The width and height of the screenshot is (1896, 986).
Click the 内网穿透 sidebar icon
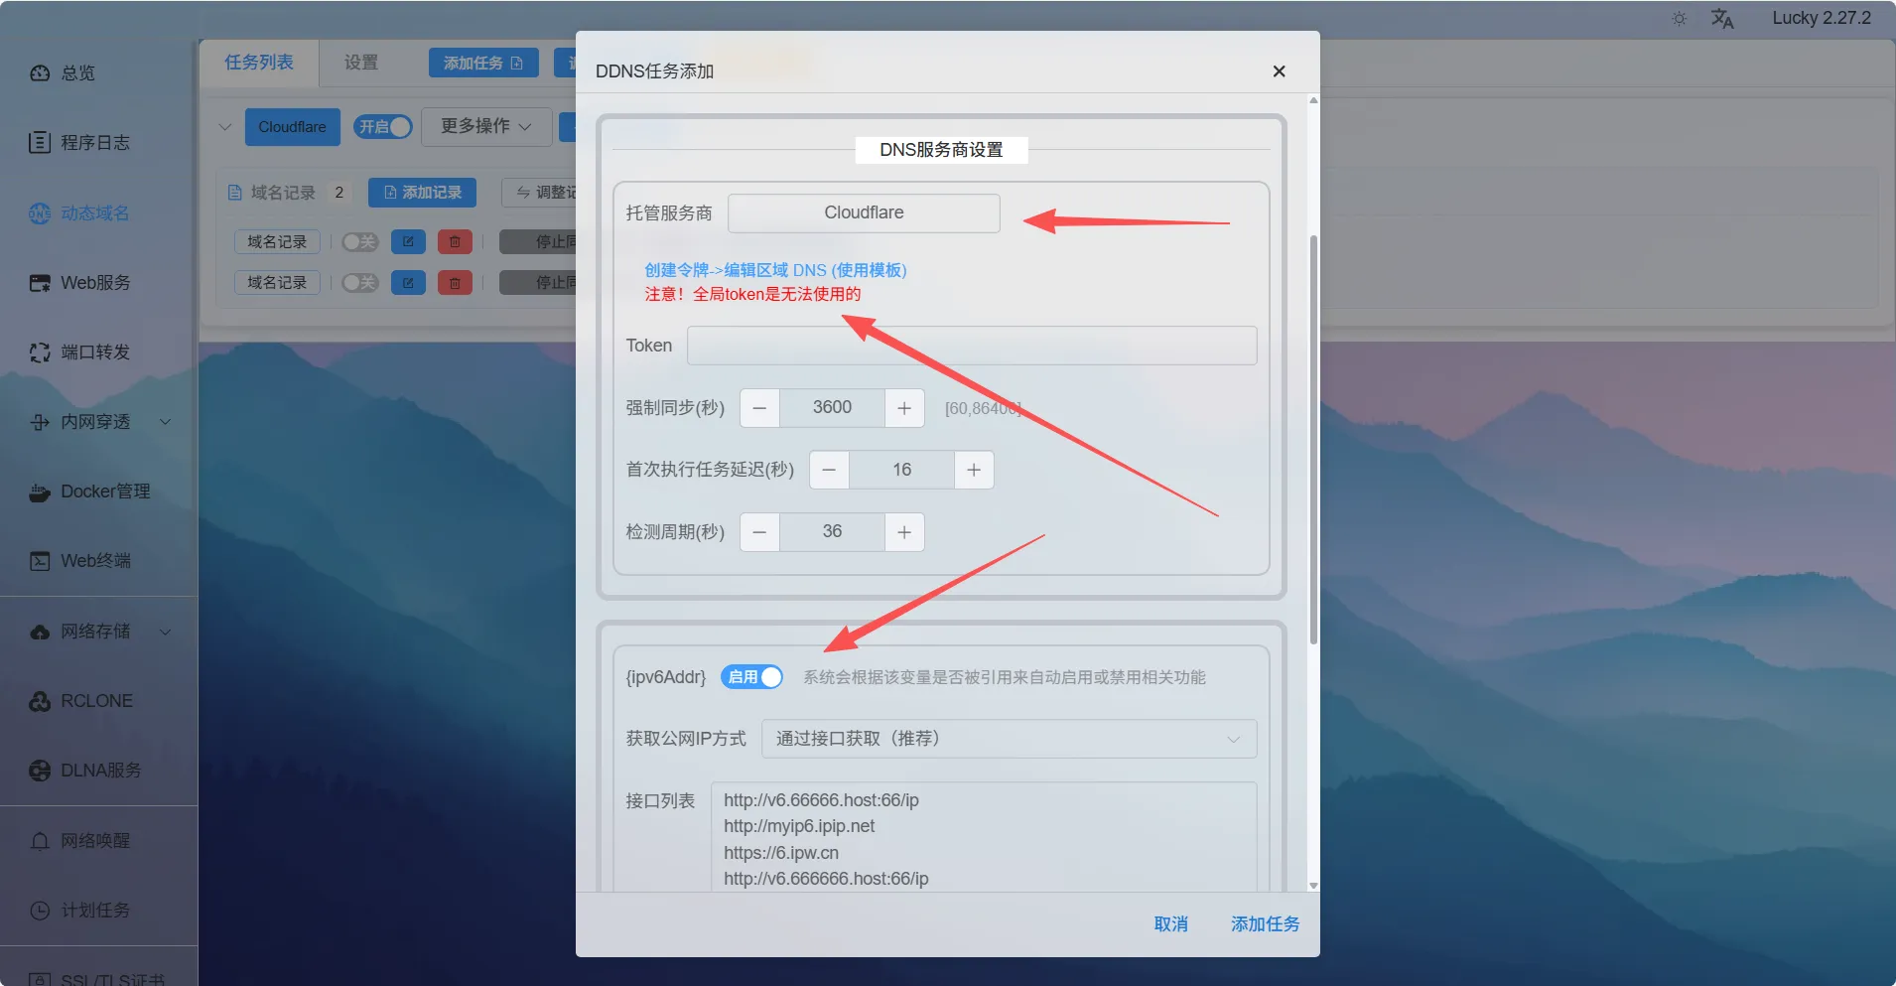[40, 422]
